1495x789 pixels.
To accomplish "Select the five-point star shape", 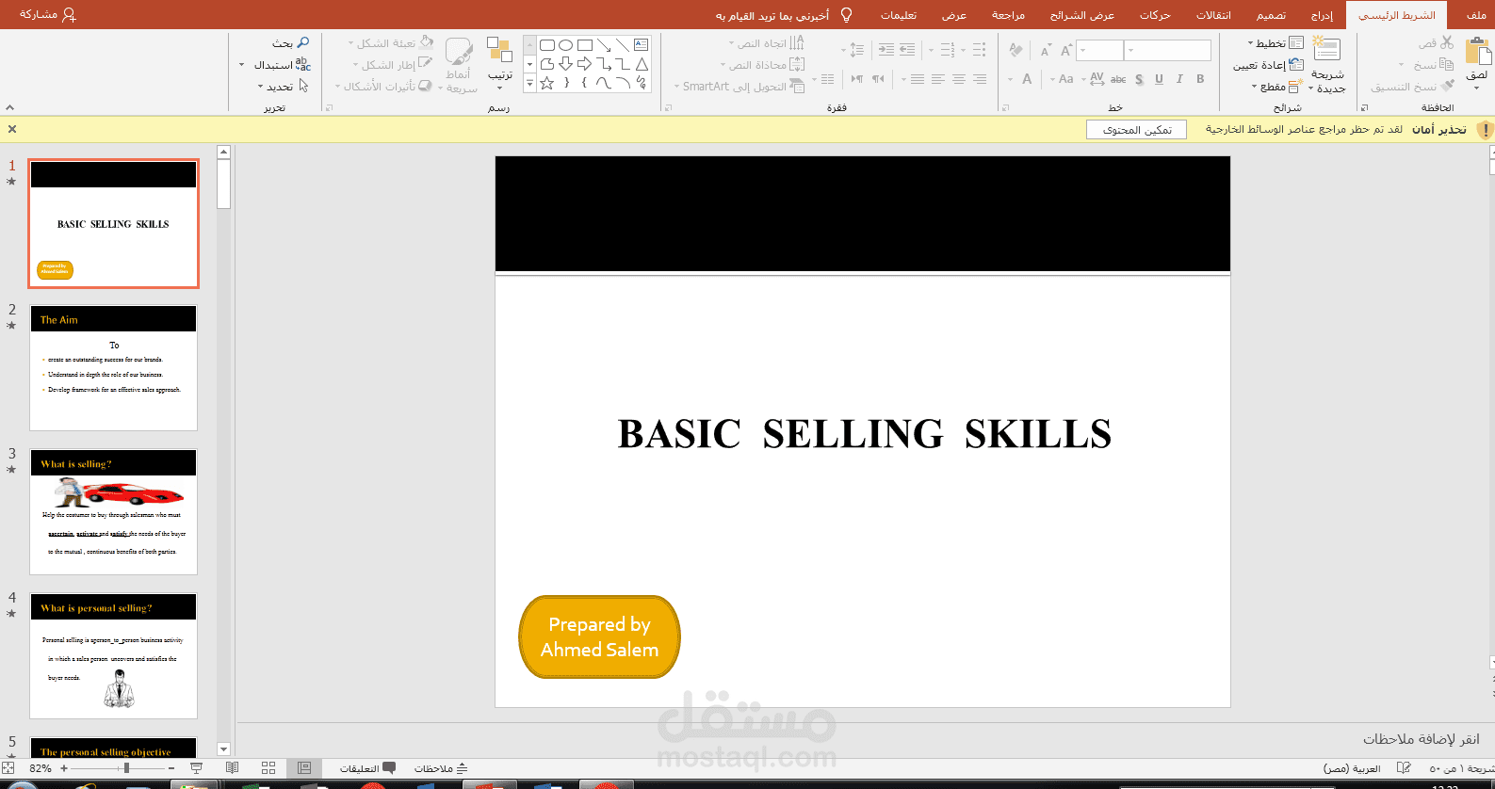I will click(546, 83).
